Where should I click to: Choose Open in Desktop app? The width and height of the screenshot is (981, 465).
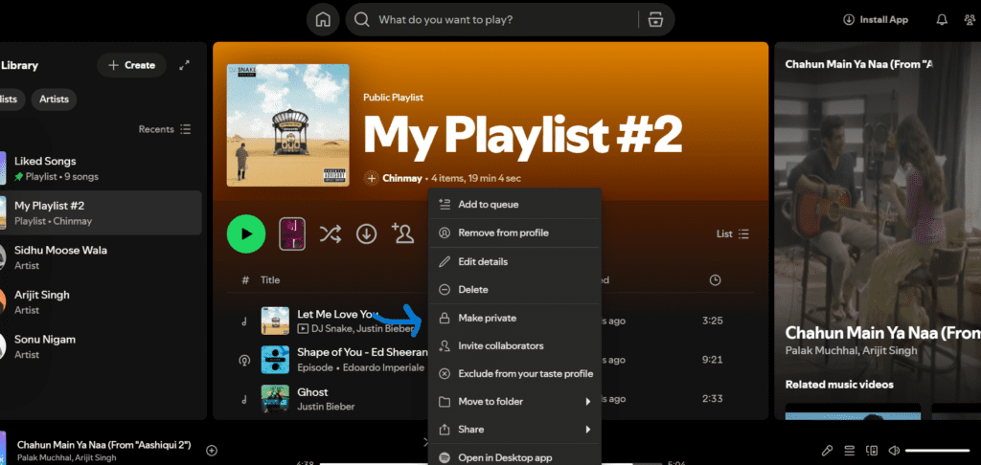(x=514, y=457)
